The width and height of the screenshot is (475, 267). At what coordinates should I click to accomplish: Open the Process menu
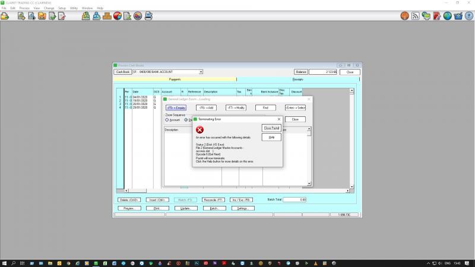24,8
